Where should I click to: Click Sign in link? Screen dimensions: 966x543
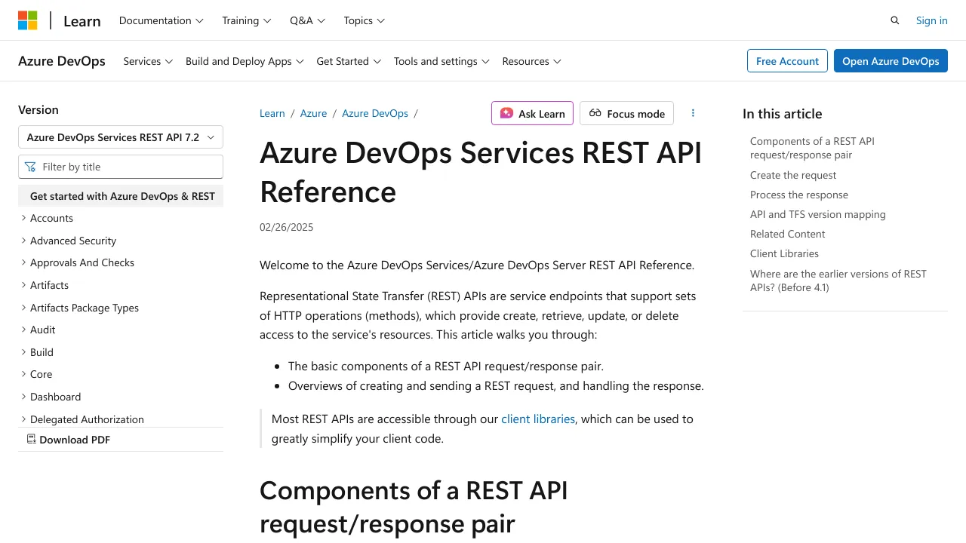point(931,20)
